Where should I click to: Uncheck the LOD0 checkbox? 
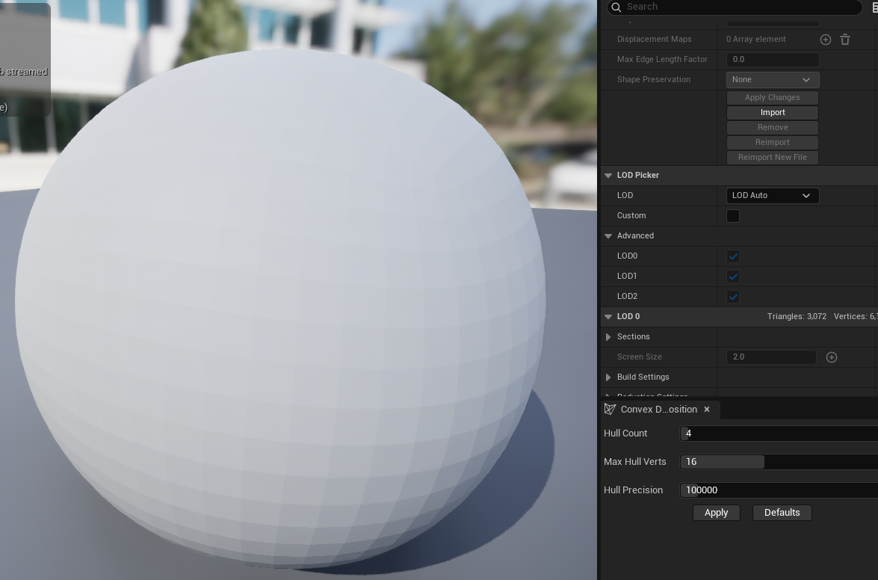733,256
